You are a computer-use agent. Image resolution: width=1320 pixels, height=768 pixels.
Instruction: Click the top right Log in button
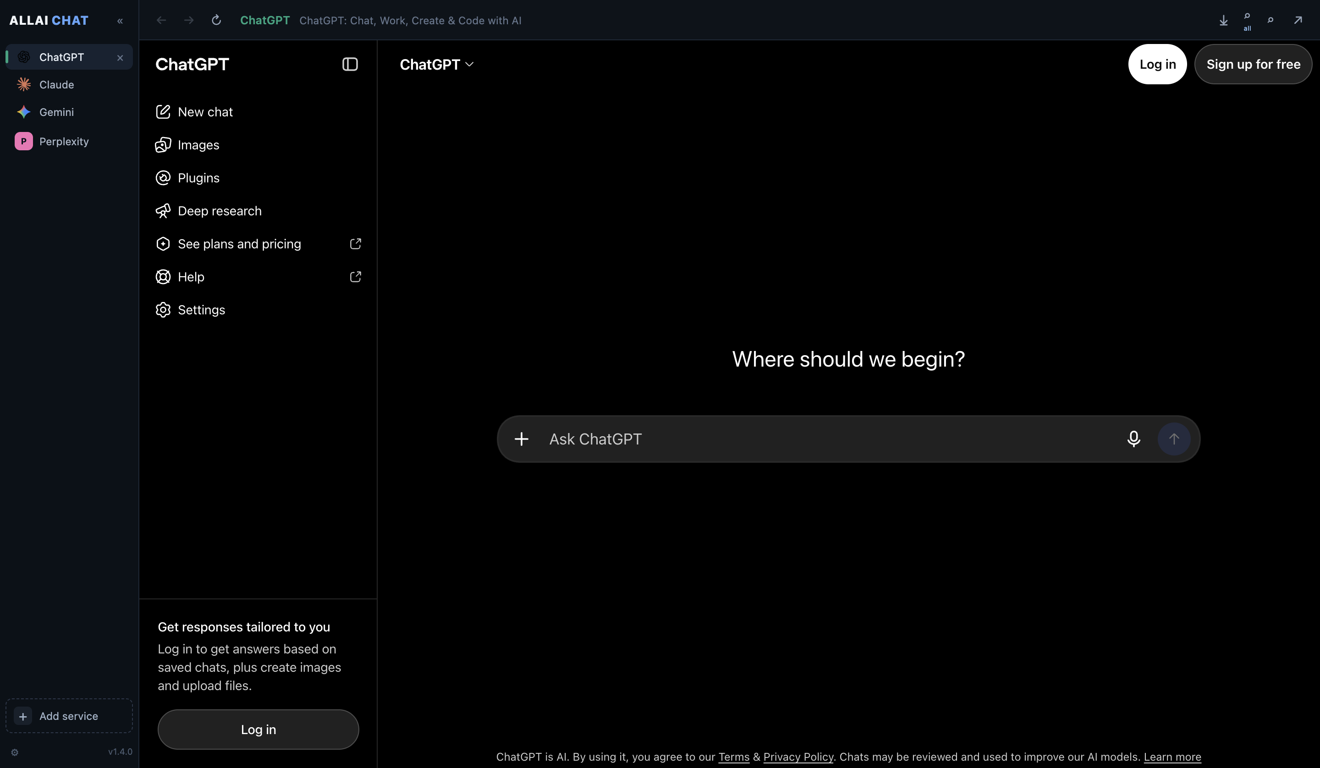coord(1157,64)
